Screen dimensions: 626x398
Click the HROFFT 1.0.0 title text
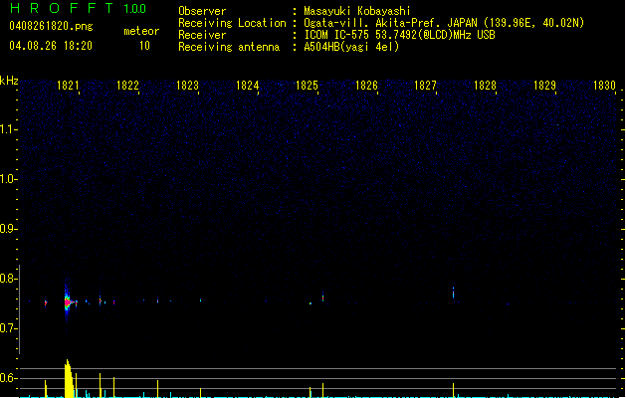78,8
